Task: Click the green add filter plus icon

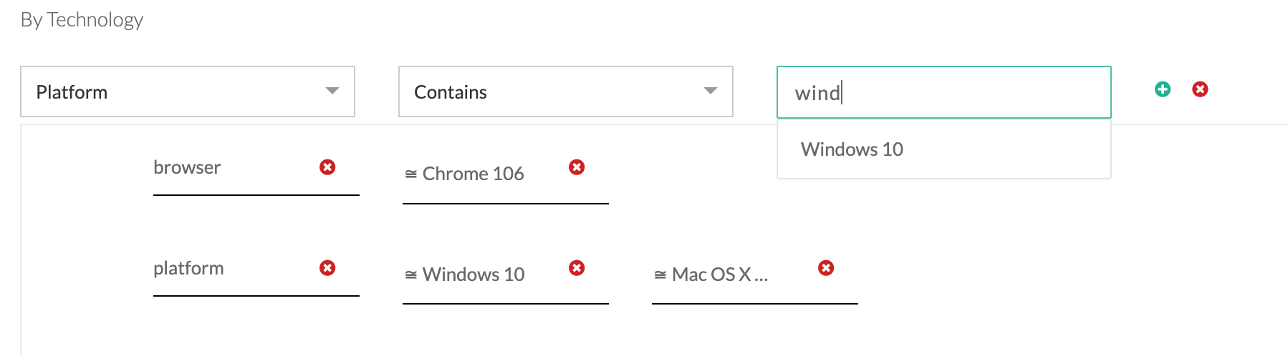Action: click(1162, 89)
